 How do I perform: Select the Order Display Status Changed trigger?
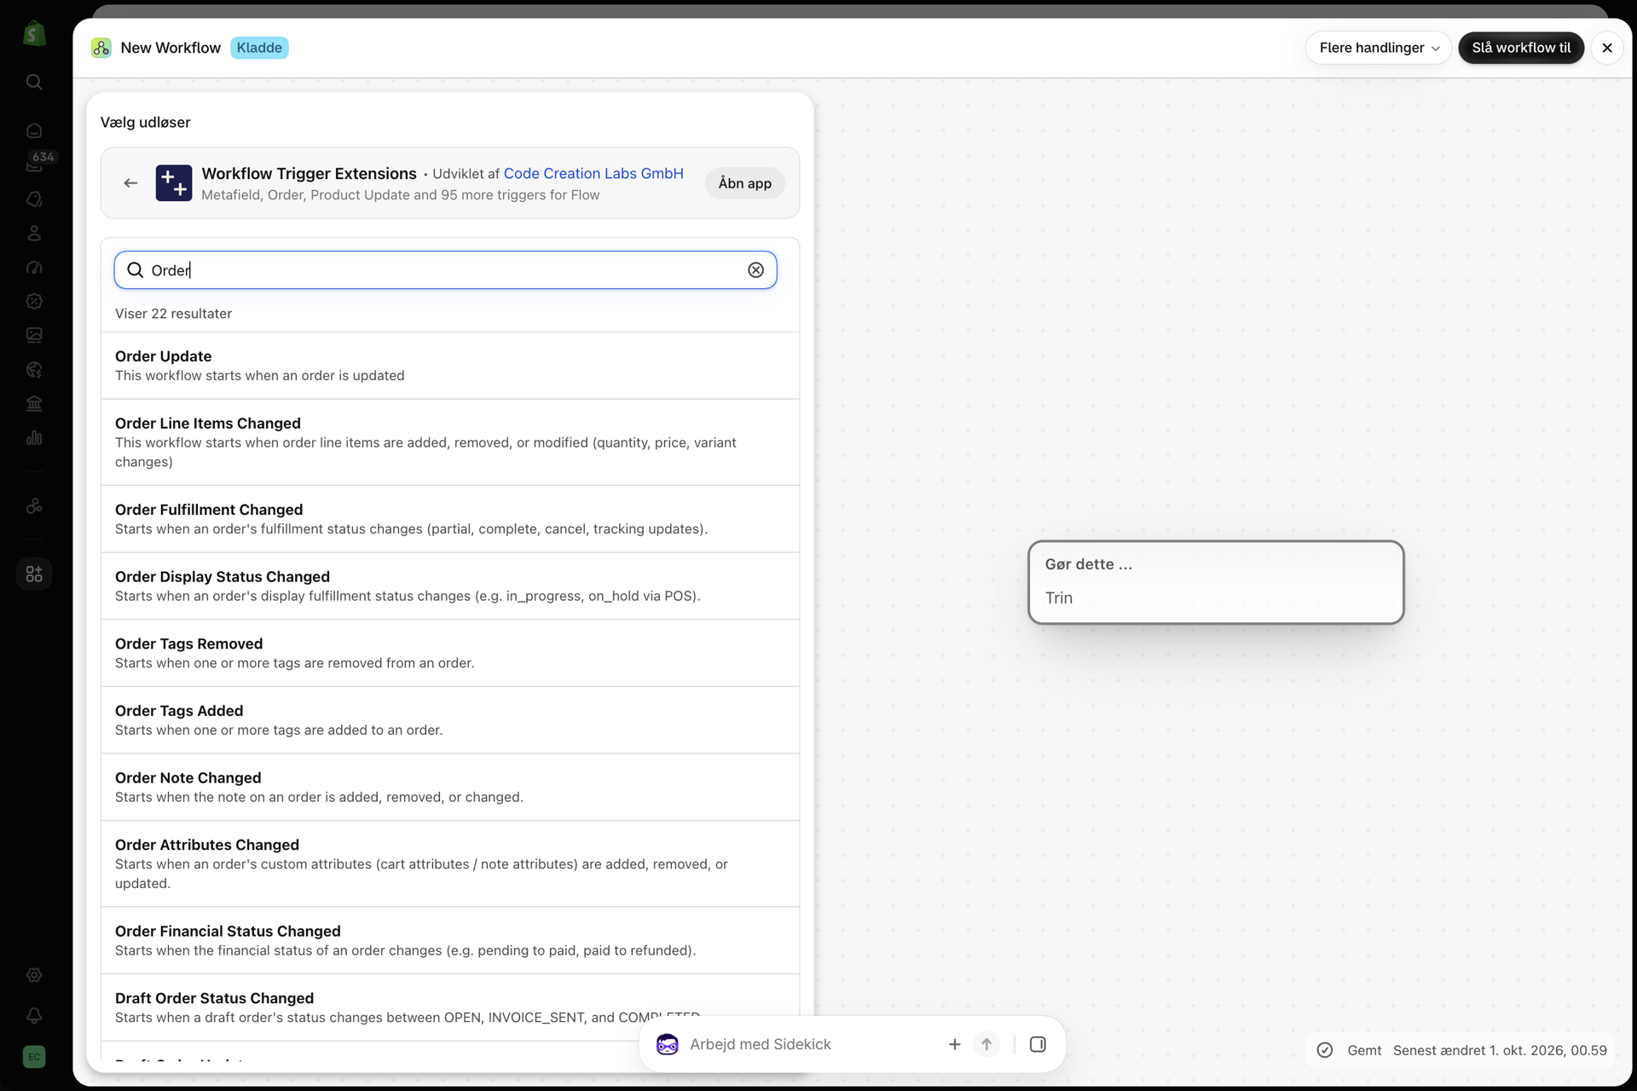click(450, 586)
